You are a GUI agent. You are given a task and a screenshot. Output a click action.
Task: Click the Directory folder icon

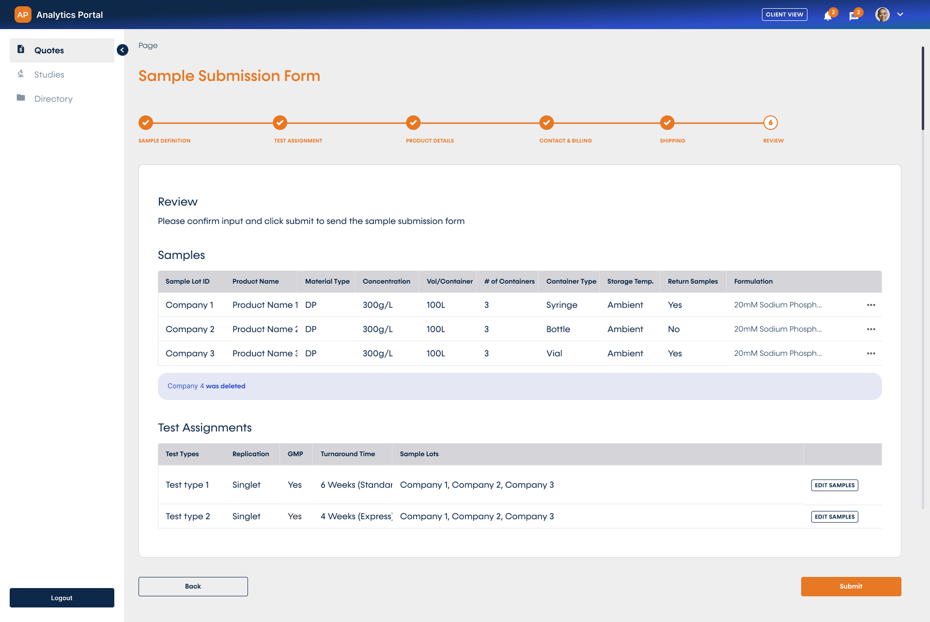21,97
